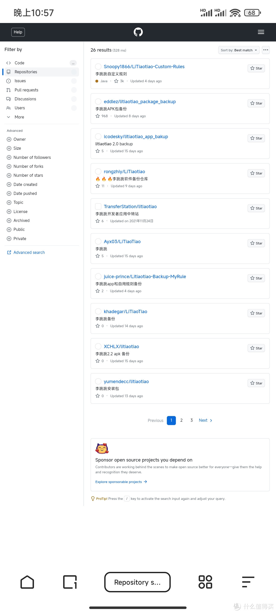Star the icodesky/litiaotiao_app_bakup repository

point(256,138)
